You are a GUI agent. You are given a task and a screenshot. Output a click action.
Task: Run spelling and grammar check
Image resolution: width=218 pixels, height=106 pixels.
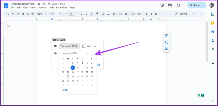pos(28,14)
